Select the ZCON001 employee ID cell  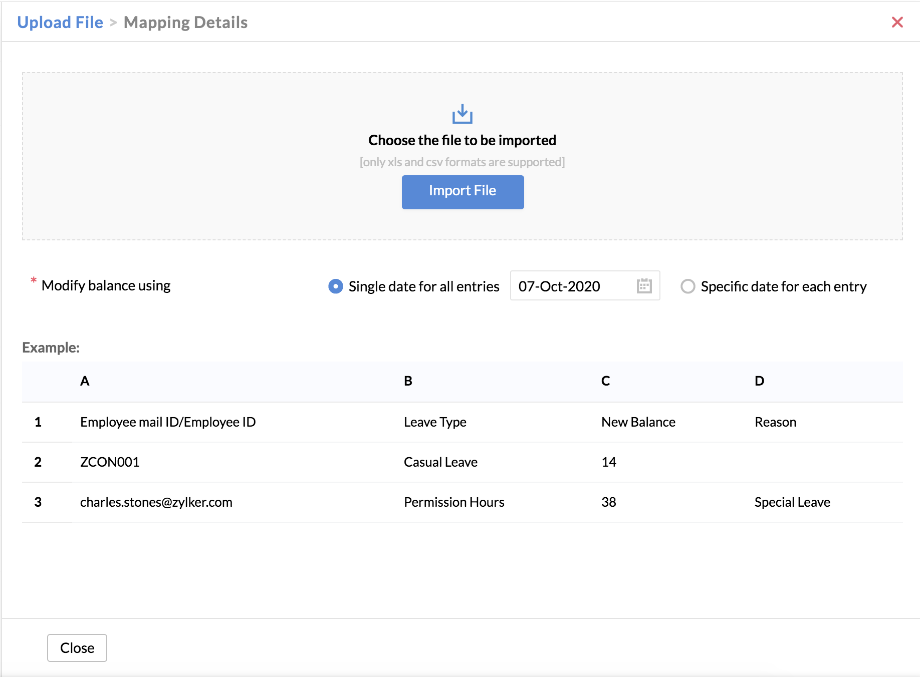tap(110, 462)
